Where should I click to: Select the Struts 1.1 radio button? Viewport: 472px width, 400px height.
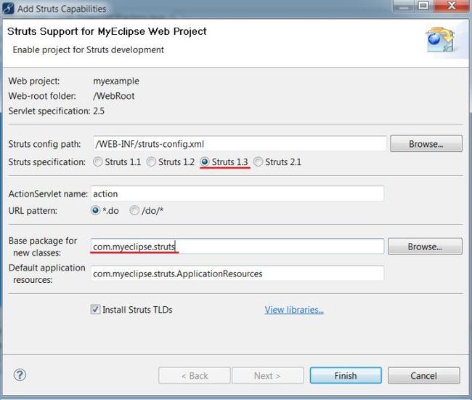(x=97, y=162)
